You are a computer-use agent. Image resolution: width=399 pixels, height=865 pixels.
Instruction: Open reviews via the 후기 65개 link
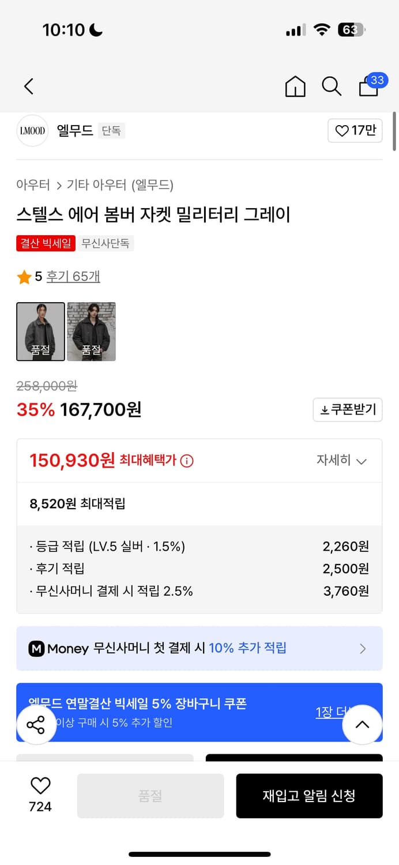click(x=73, y=277)
